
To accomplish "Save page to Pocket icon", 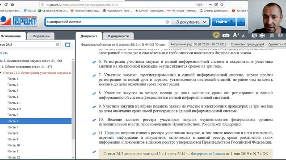I will click(x=216, y=4).
